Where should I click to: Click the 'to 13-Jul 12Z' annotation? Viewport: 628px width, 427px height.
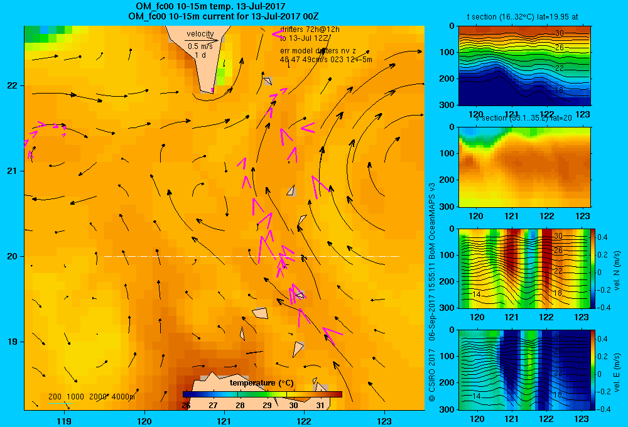pos(304,38)
